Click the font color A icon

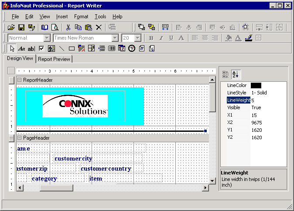pos(238,38)
